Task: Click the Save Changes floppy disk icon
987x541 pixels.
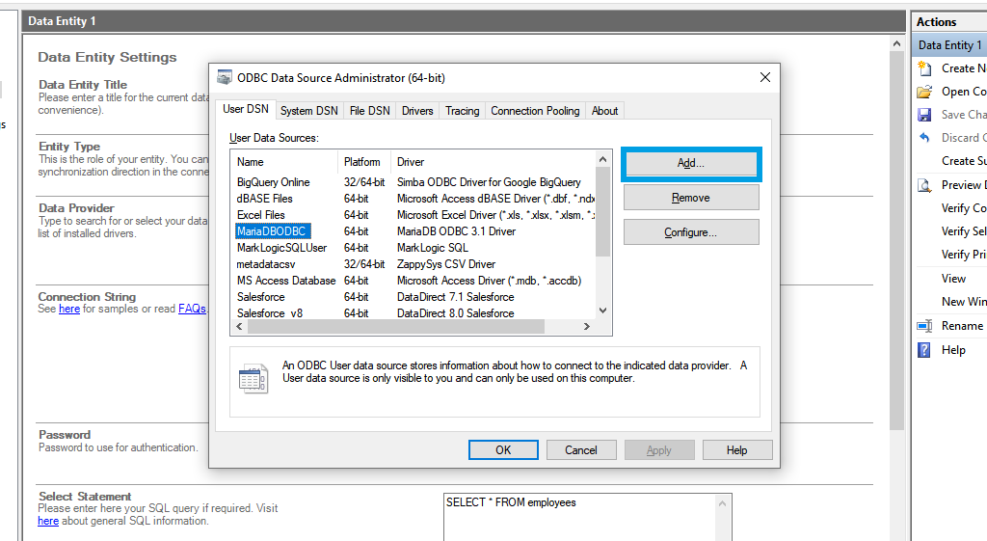Action: 924,115
